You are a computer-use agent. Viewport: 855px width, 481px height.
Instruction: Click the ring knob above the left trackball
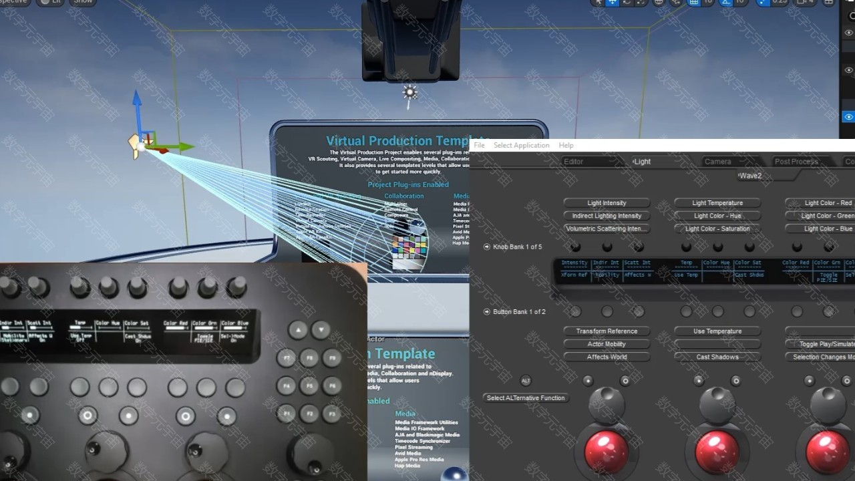click(607, 406)
